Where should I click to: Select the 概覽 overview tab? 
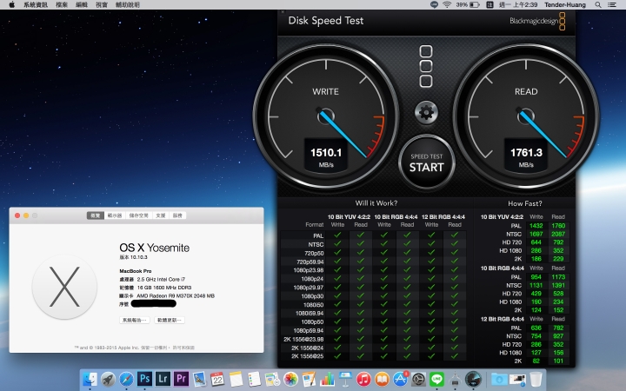point(96,215)
